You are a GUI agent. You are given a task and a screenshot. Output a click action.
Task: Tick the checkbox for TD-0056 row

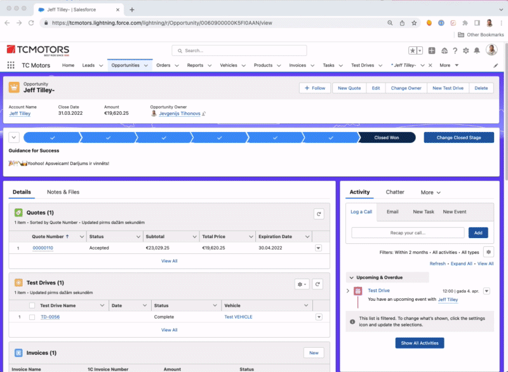(x=32, y=317)
